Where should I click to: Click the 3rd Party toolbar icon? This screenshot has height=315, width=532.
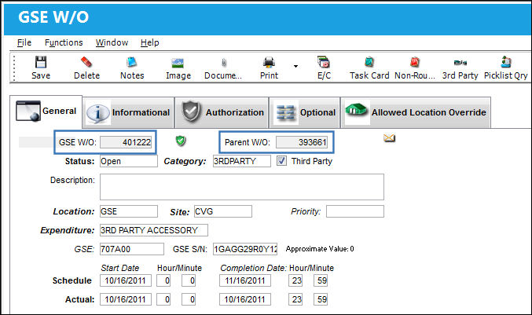point(460,62)
